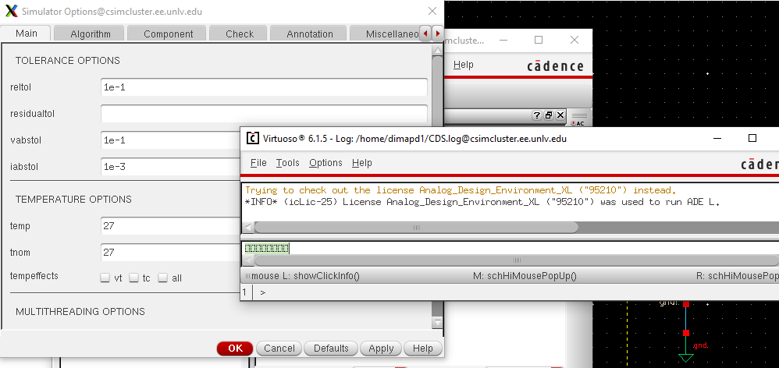
Task: Open File menu in Virtuoso log window
Action: 258,163
